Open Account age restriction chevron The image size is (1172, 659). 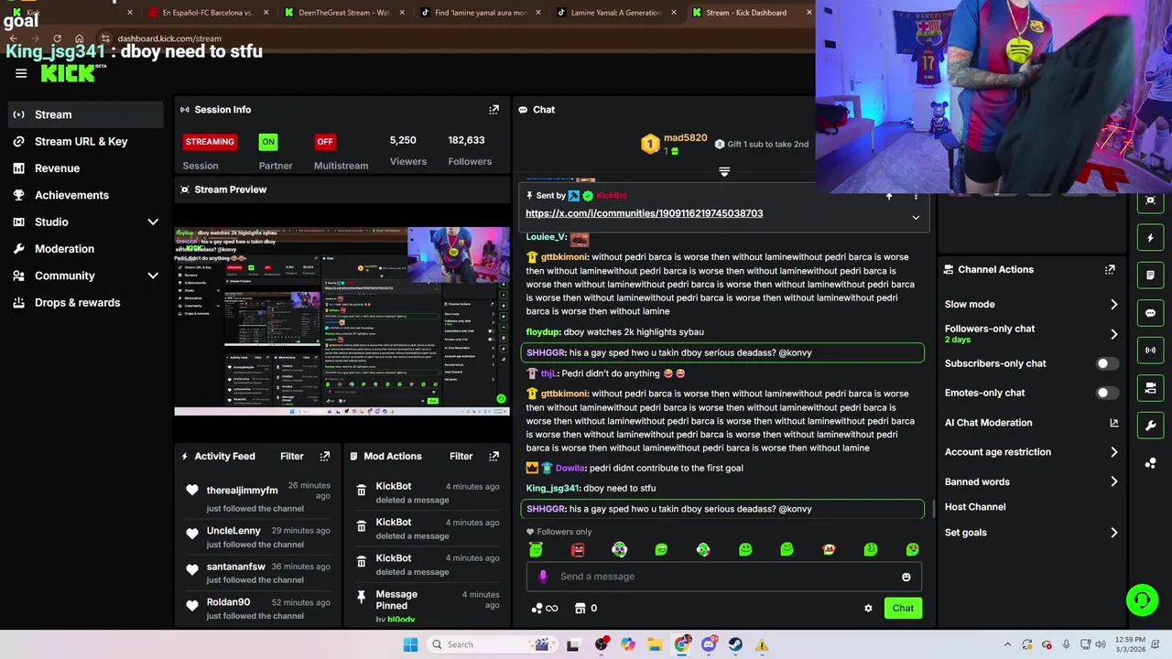[1114, 452]
